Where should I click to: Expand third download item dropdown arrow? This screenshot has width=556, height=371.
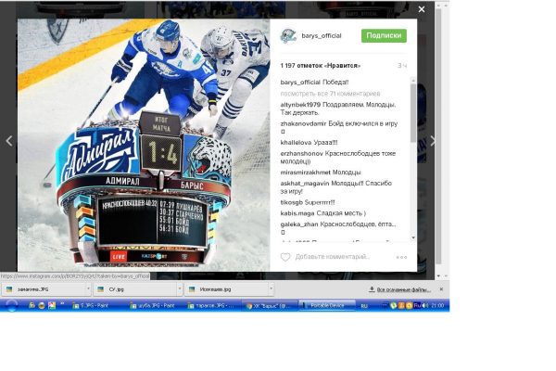272,289
